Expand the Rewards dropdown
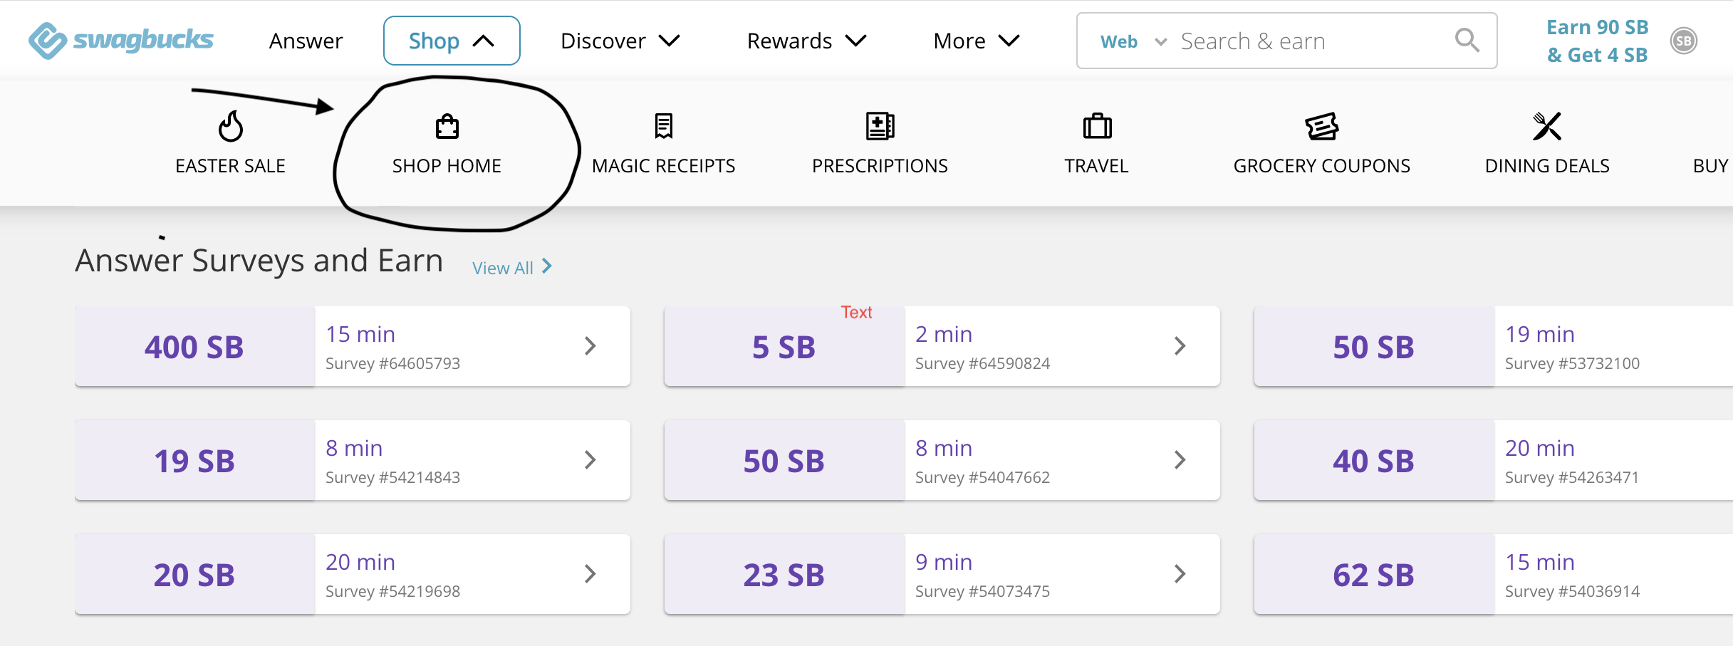This screenshot has width=1733, height=646. (x=806, y=41)
